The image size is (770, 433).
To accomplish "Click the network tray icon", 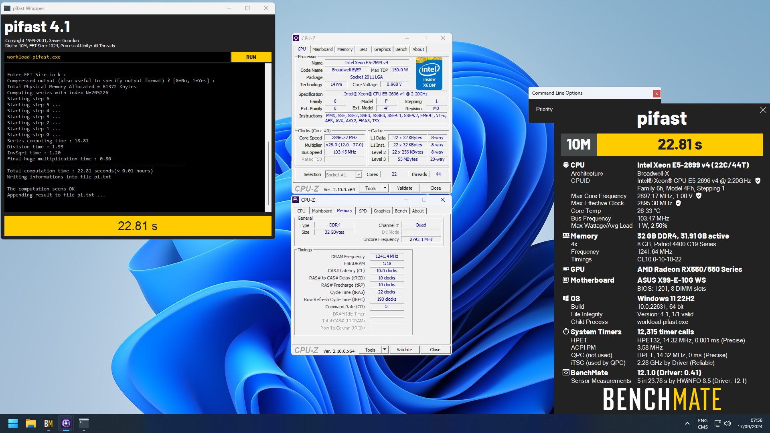I will (717, 423).
